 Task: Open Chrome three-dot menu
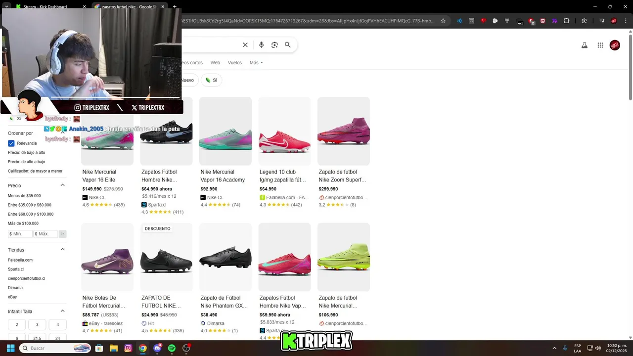click(625, 21)
